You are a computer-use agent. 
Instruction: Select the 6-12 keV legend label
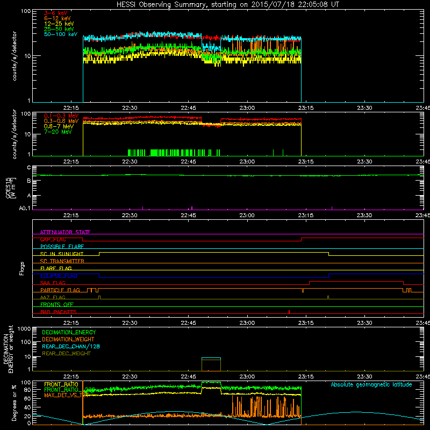pos(58,18)
